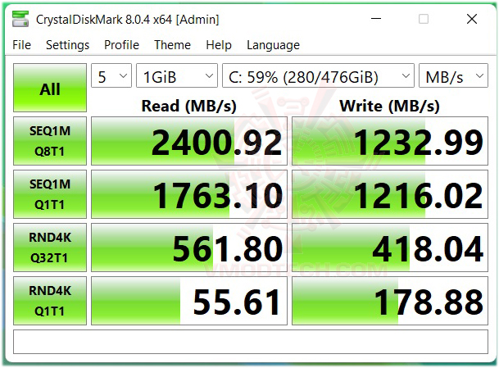This screenshot has width=499, height=368.
Task: Click the RND4K Q32T1 write value 418.04
Action: click(x=390, y=248)
